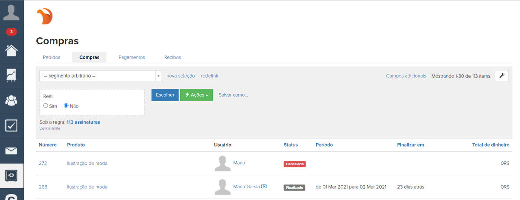
Task: Switch to the Pagamentos tab
Action: point(131,57)
